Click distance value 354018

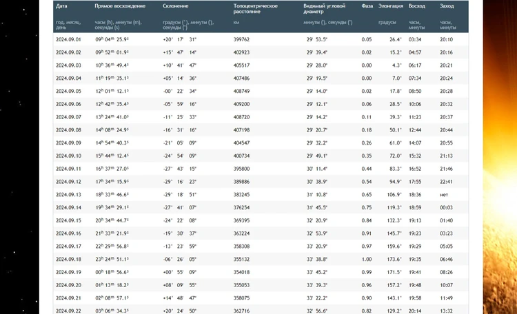242,273
